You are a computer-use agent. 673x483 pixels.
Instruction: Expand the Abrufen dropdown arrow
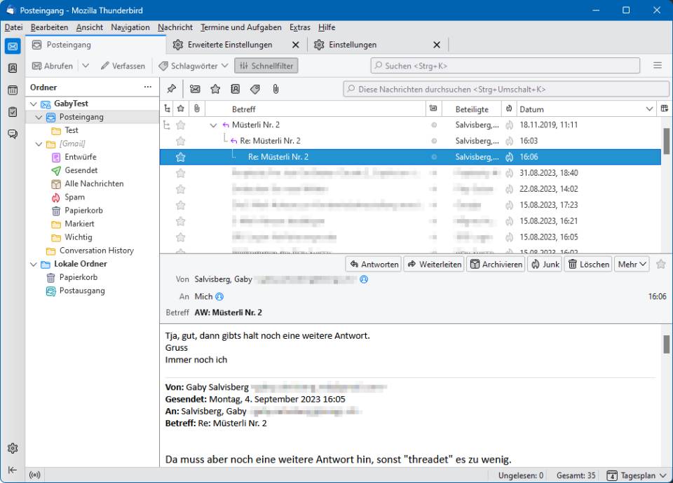pyautogui.click(x=84, y=66)
